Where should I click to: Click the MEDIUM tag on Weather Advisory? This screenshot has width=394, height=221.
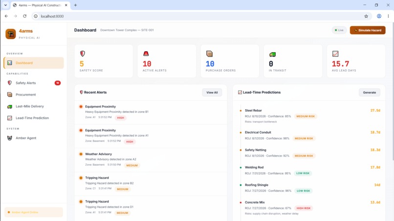click(132, 165)
